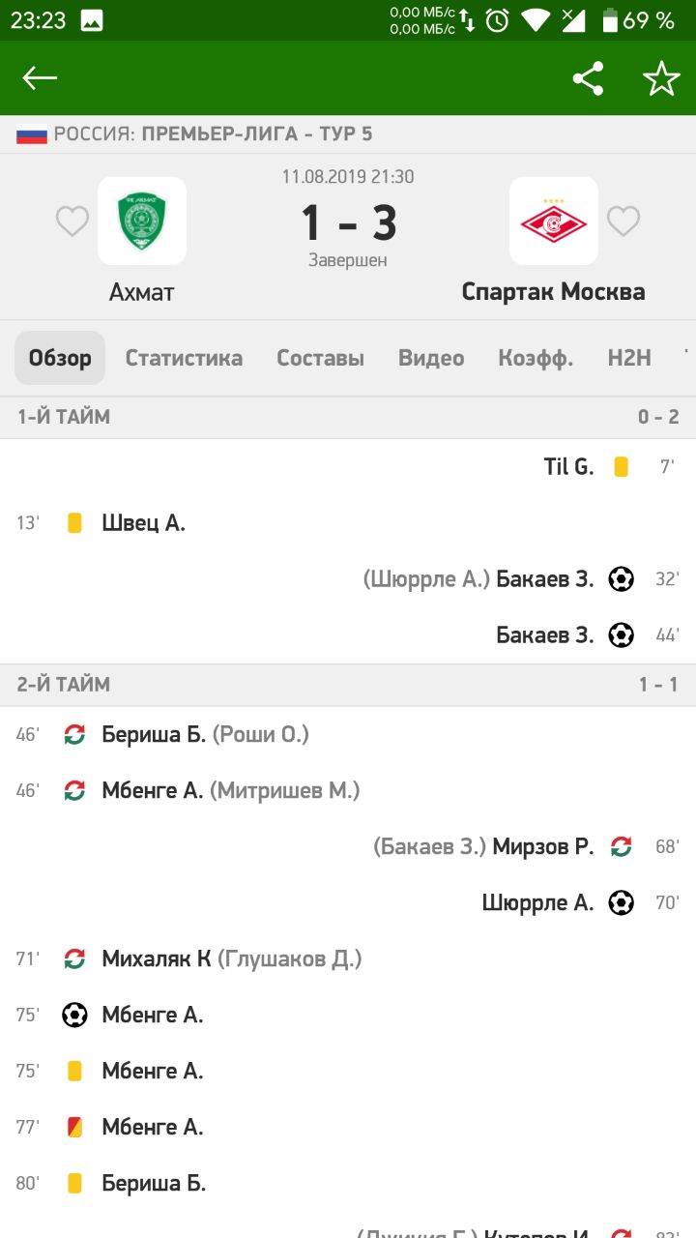Open the H2H tab
Viewport: 696px width, 1238px height.
point(629,358)
